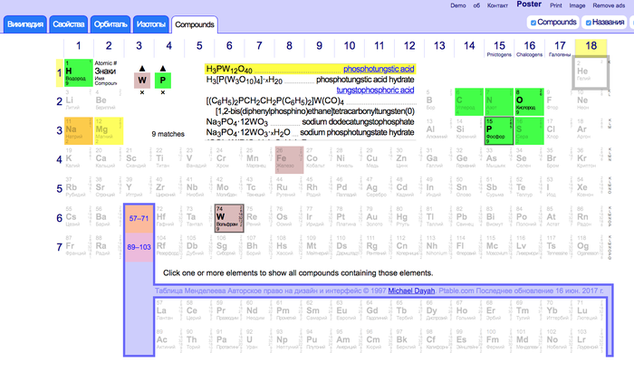Click the up arrow above selected W

point(141,69)
